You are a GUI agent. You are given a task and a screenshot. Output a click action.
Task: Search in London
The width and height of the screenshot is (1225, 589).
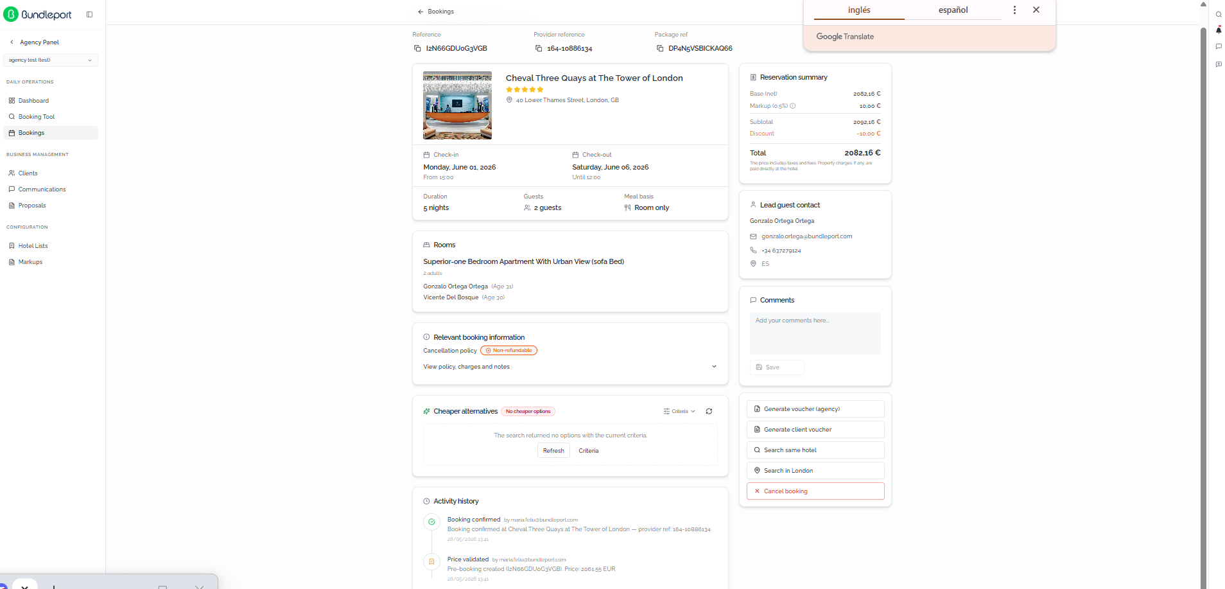pos(815,471)
